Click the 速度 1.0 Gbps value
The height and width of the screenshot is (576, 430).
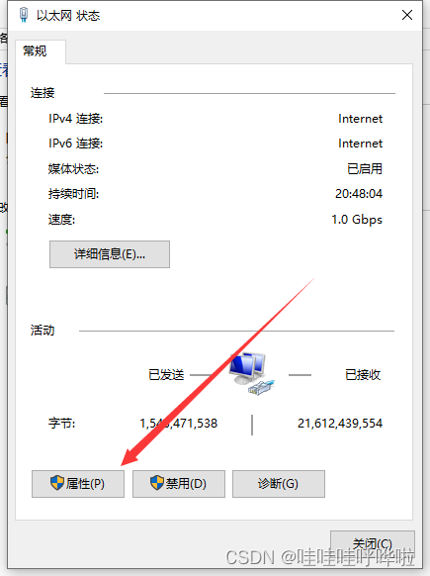(x=357, y=220)
